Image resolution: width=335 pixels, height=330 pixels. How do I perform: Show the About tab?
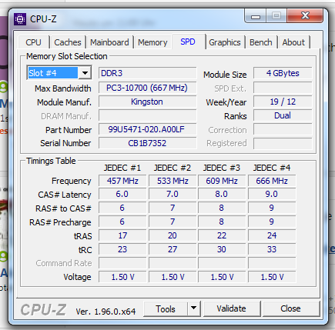coord(293,42)
